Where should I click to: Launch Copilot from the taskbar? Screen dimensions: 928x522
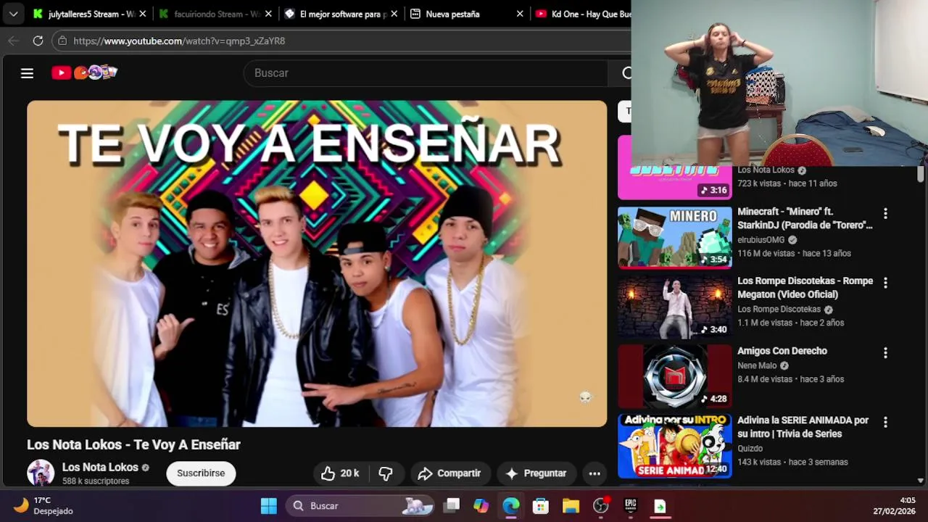pyautogui.click(x=481, y=505)
